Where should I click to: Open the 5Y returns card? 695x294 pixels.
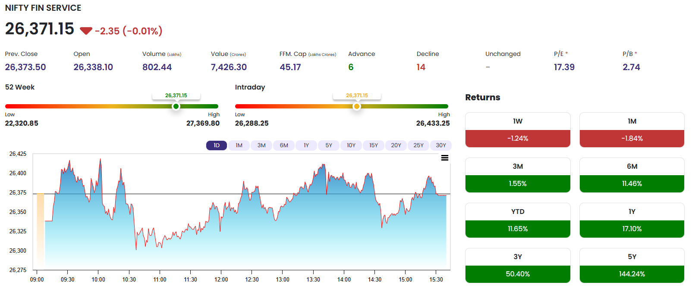click(632, 266)
